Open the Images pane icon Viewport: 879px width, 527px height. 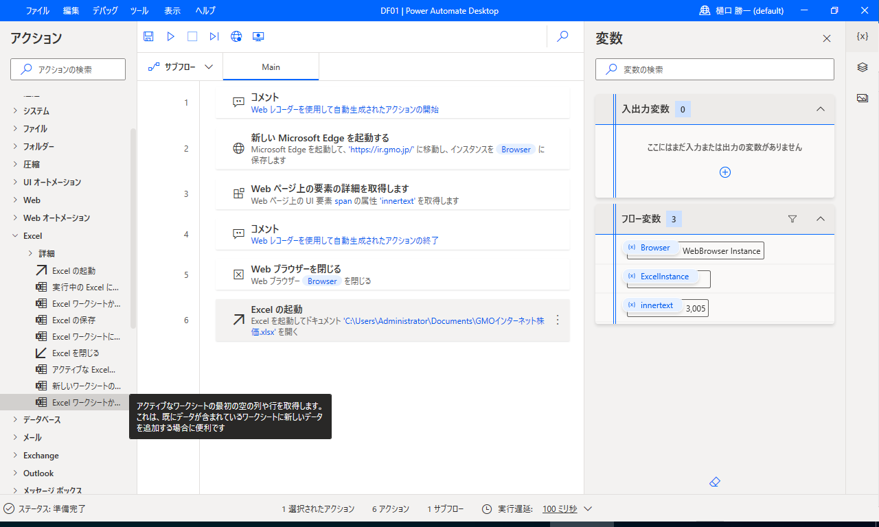[x=863, y=98]
